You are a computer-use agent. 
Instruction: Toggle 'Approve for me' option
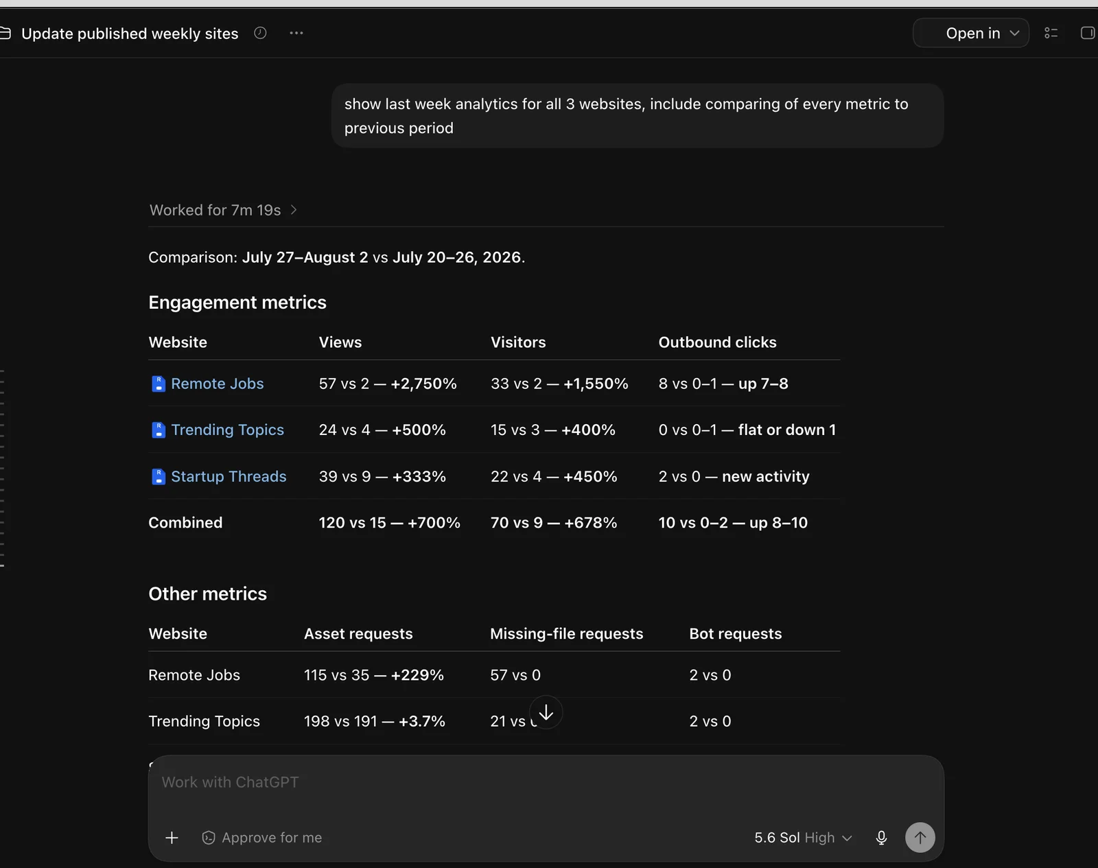click(261, 838)
